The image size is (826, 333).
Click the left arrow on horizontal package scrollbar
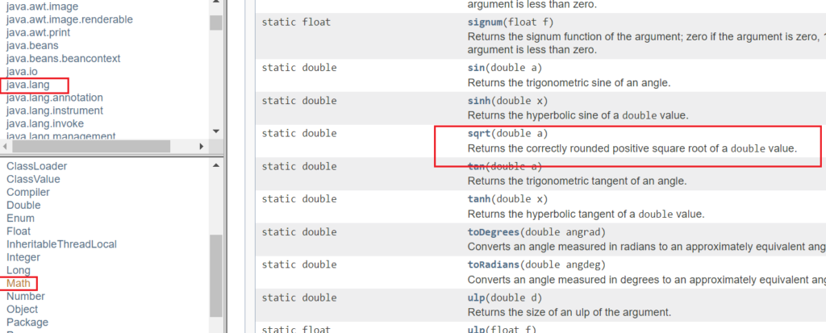pos(6,147)
